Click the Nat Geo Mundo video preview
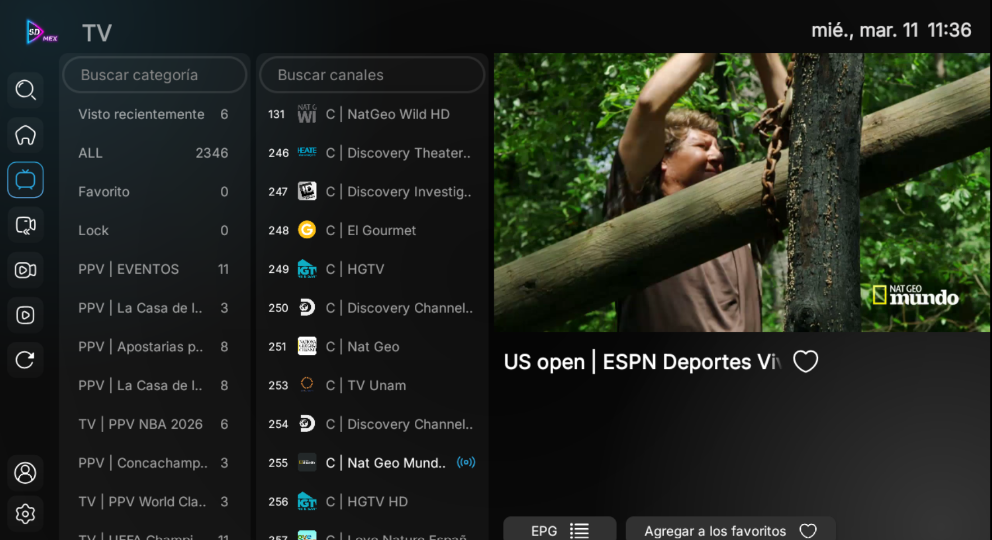The image size is (992, 540). pyautogui.click(x=741, y=192)
